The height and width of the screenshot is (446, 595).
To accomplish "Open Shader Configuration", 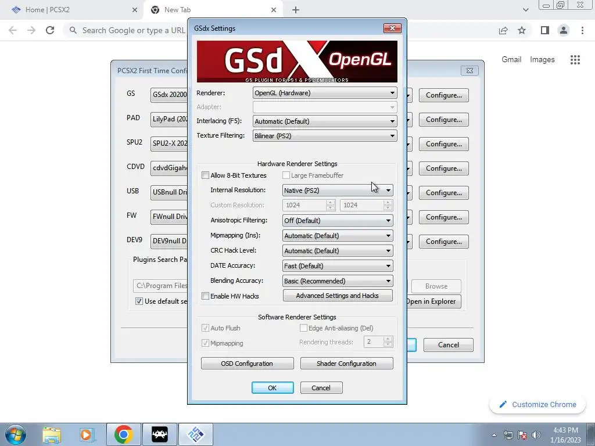I will tap(346, 364).
